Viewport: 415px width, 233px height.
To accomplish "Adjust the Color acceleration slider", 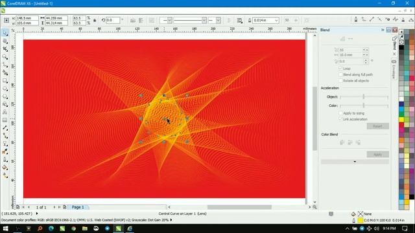I will [x=364, y=105].
